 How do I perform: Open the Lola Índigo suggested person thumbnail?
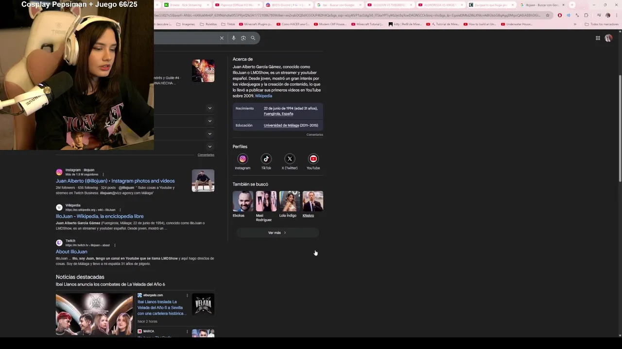pos(290,201)
